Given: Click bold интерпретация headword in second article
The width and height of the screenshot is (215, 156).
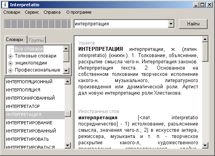Looking at the screenshot, I should [x=98, y=118].
